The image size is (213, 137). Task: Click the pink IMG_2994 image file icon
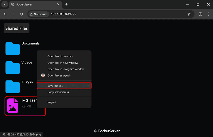pyautogui.click(x=13, y=106)
